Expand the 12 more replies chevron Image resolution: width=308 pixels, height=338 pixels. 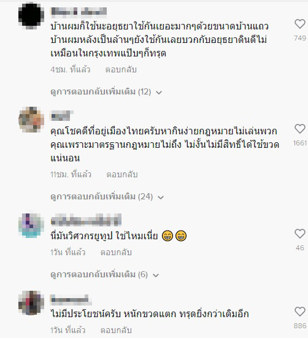coord(159,93)
